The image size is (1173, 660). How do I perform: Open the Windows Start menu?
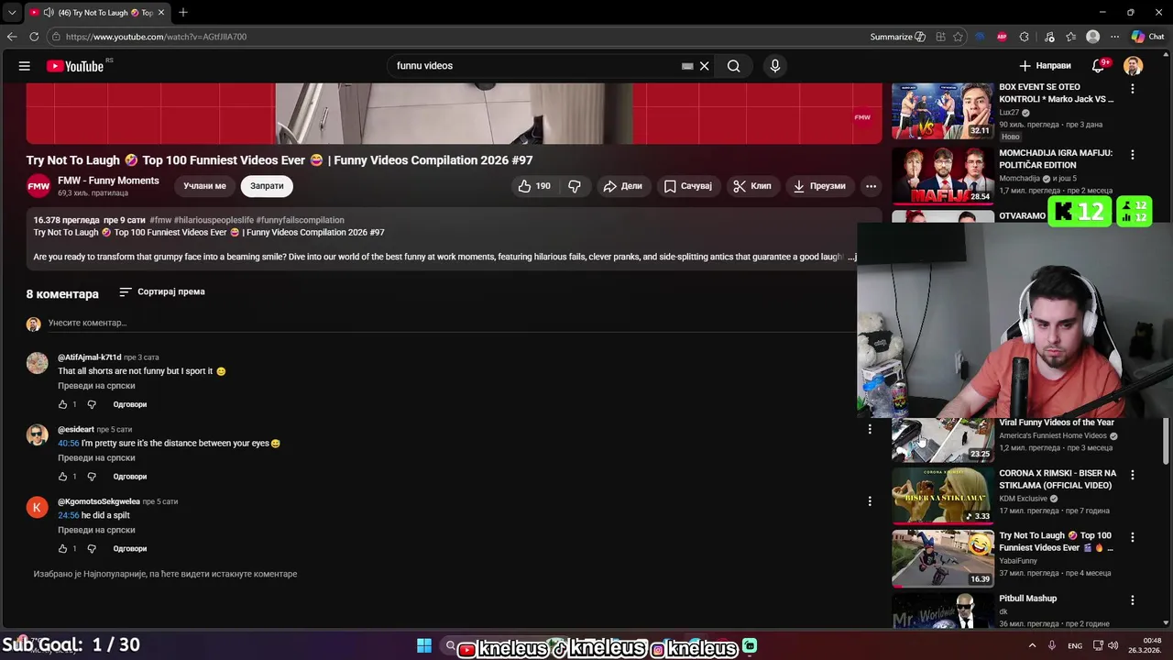pos(424,646)
